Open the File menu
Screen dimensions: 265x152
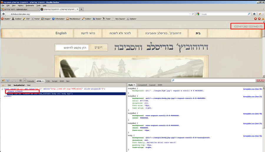coord(3,5)
